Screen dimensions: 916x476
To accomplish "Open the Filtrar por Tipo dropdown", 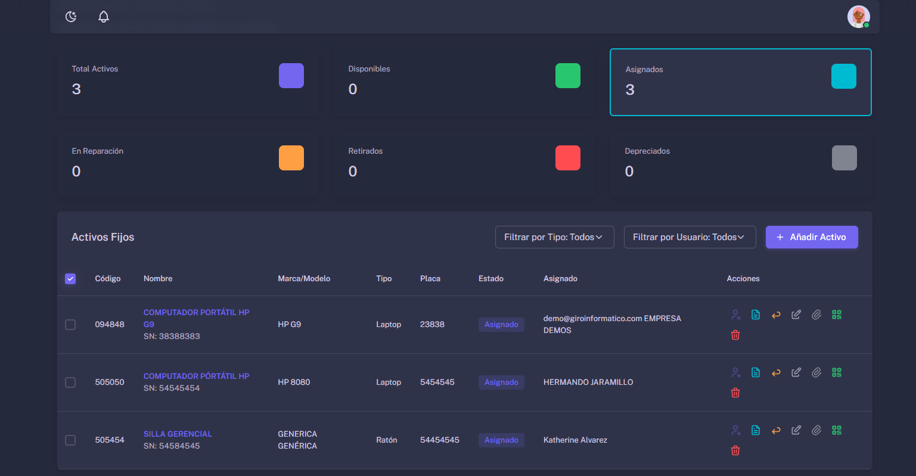I will [x=554, y=237].
